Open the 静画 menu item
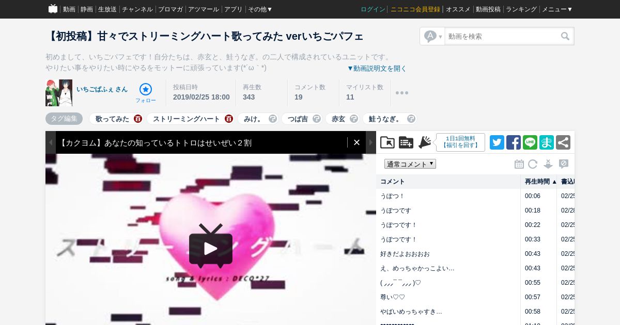Viewport: 620px width, 325px height. [87, 9]
